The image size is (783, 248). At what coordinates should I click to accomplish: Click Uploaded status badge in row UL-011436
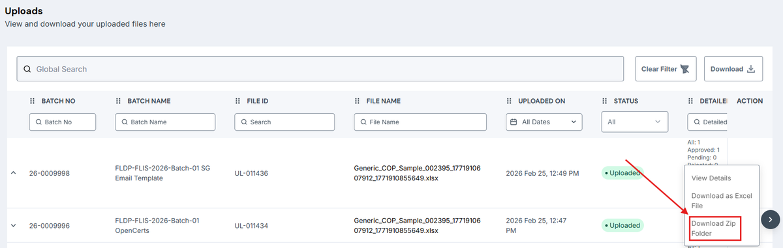tap(622, 173)
